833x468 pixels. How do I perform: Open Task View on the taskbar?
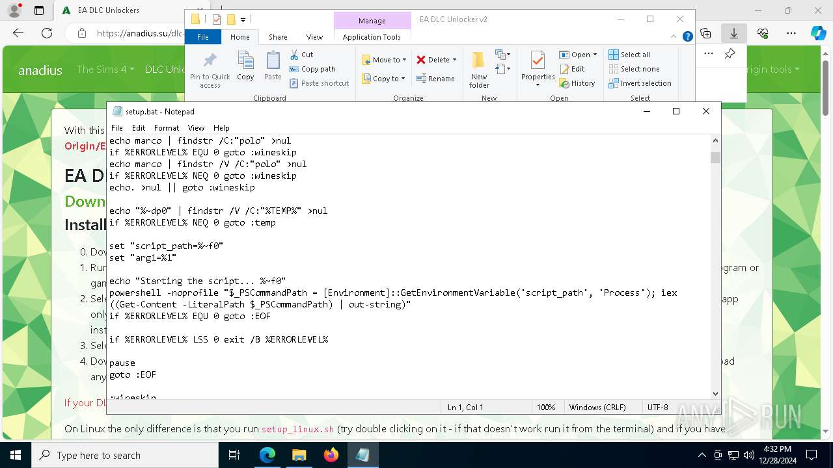(235, 455)
